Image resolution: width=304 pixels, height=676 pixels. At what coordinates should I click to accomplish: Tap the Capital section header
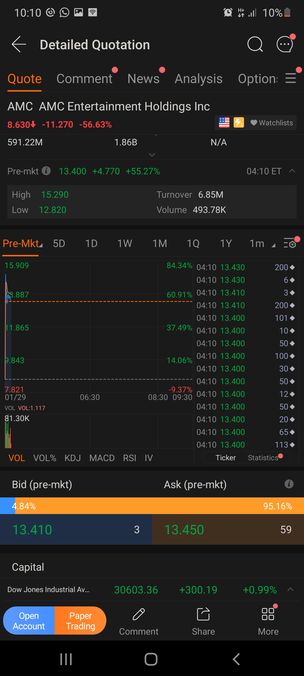pyautogui.click(x=28, y=567)
